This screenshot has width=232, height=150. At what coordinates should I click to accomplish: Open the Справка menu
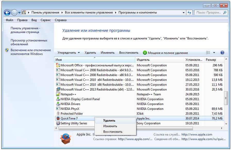tap(61, 20)
